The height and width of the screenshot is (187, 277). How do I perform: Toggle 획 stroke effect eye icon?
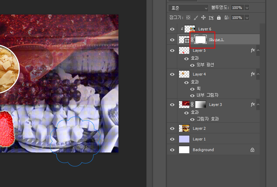pos(193,89)
